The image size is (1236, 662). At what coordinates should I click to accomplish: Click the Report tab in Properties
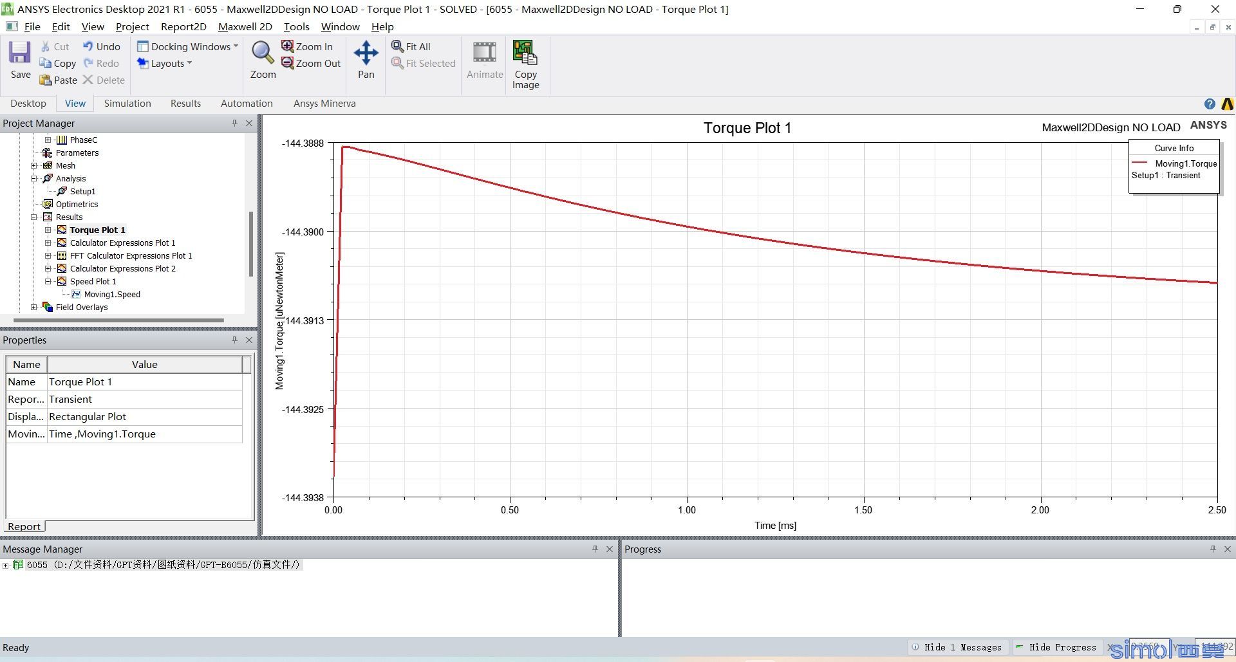[24, 526]
